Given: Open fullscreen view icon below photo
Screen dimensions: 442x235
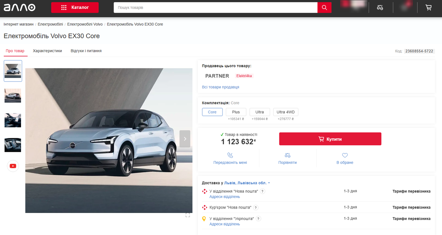Looking at the screenshot, I should pyautogui.click(x=188, y=215).
